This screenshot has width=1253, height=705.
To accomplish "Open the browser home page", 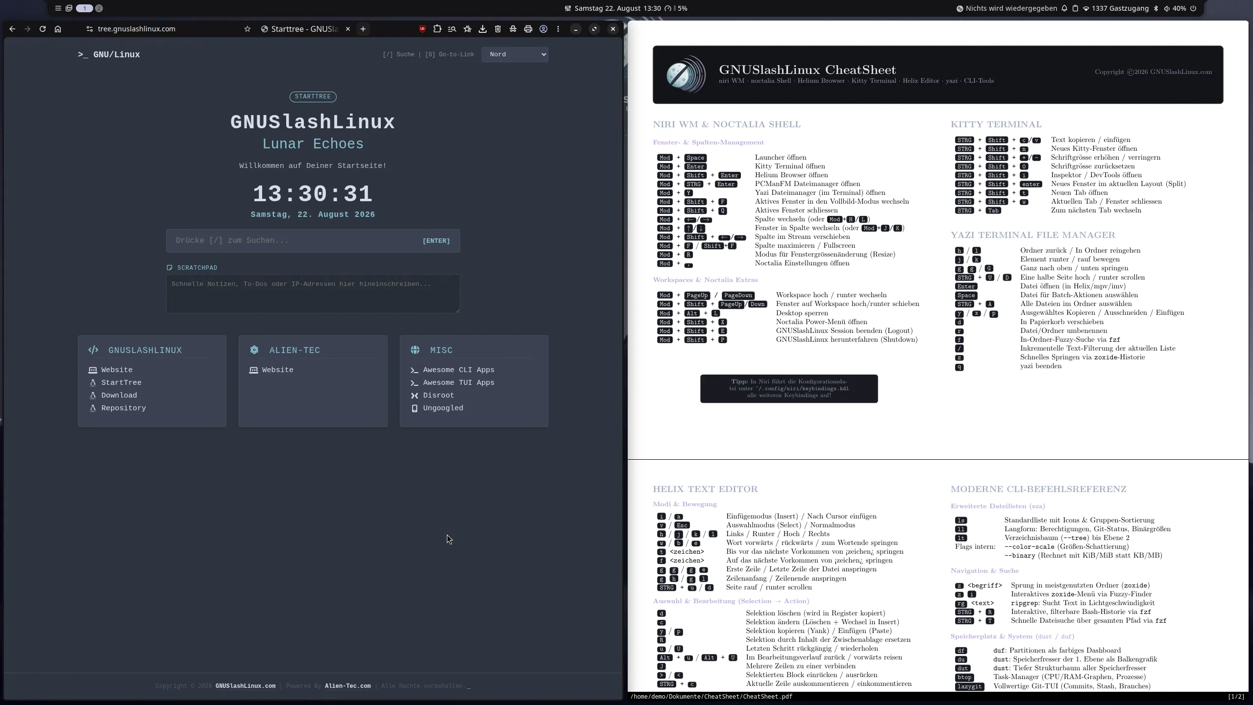I will coord(58,29).
